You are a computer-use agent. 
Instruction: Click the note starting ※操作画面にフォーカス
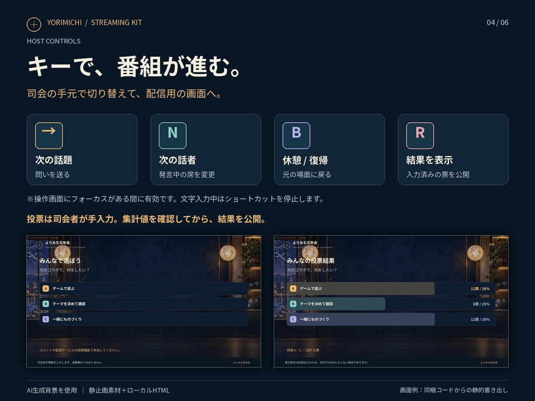click(176, 199)
